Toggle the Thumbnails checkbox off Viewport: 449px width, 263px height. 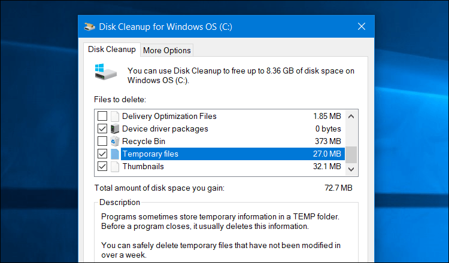tap(102, 166)
